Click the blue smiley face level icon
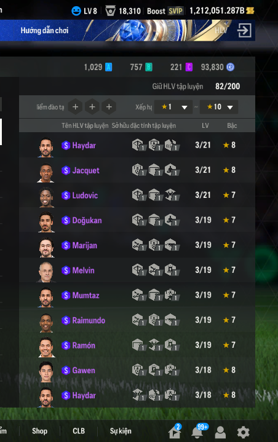Viewport: 278px width, 442px height. [x=76, y=11]
